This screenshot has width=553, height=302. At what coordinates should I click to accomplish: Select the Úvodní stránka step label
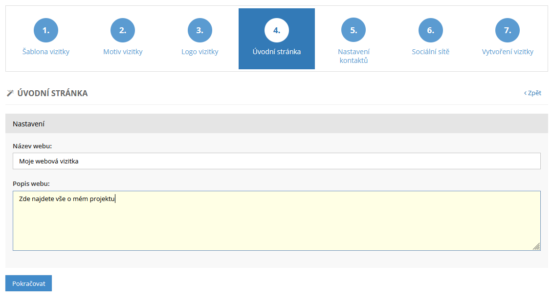pos(277,52)
